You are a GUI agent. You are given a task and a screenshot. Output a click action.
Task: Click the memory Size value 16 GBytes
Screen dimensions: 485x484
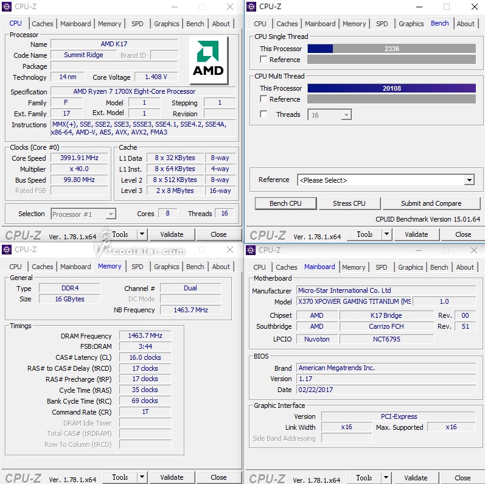tap(69, 299)
